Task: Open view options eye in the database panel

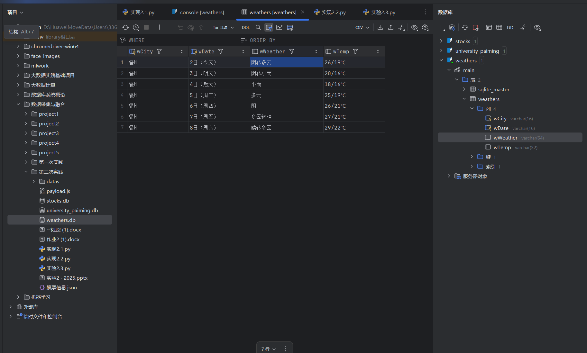Action: [x=537, y=28]
